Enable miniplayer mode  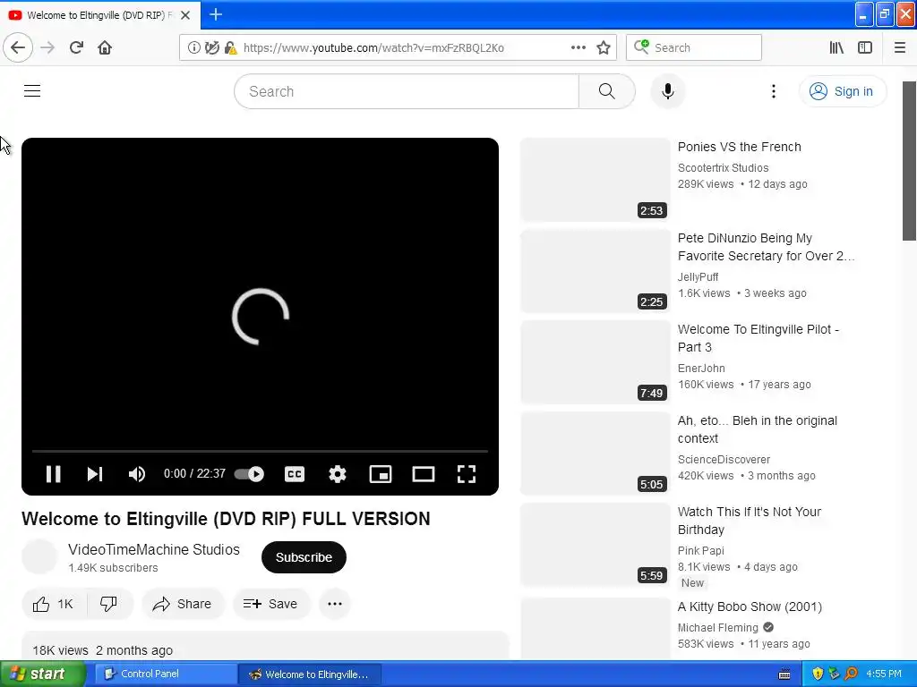pyautogui.click(x=381, y=474)
